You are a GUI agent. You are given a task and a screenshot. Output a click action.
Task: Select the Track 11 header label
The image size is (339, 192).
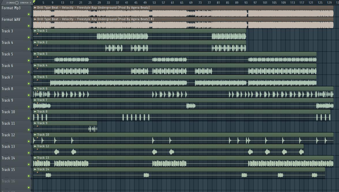[x=8, y=123]
